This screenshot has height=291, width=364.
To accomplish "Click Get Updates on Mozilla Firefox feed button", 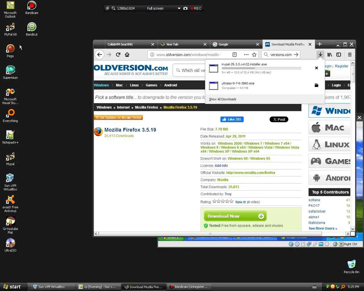I will pos(118,118).
